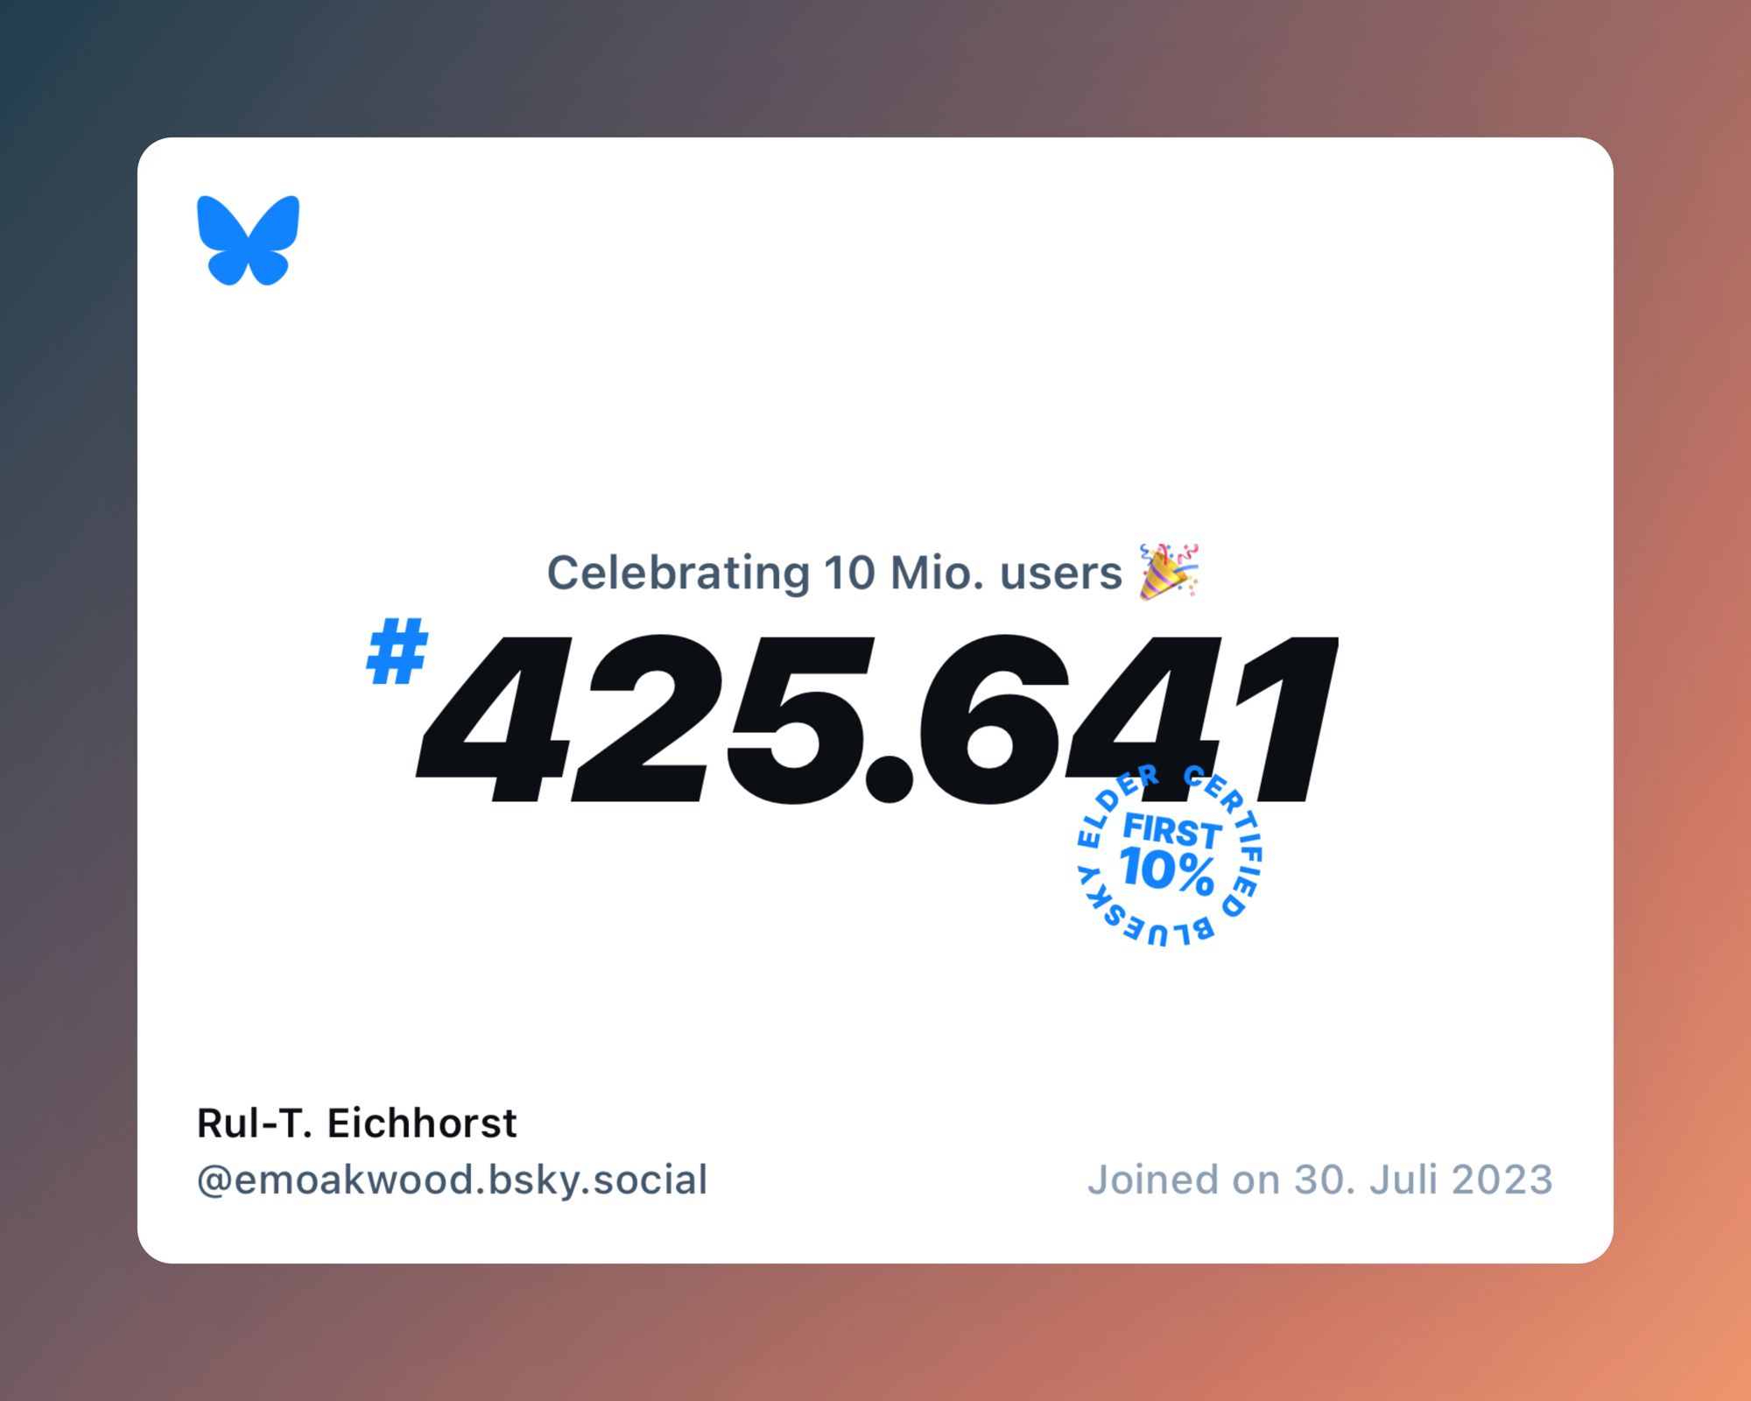Click the Bluesky butterfly logo icon

pos(246,240)
